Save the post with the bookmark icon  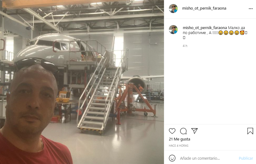click(x=250, y=131)
